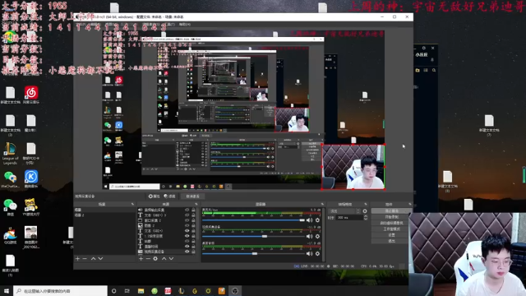
Task: Open QQ游戏 desktop shortcut
Action: click(x=10, y=235)
